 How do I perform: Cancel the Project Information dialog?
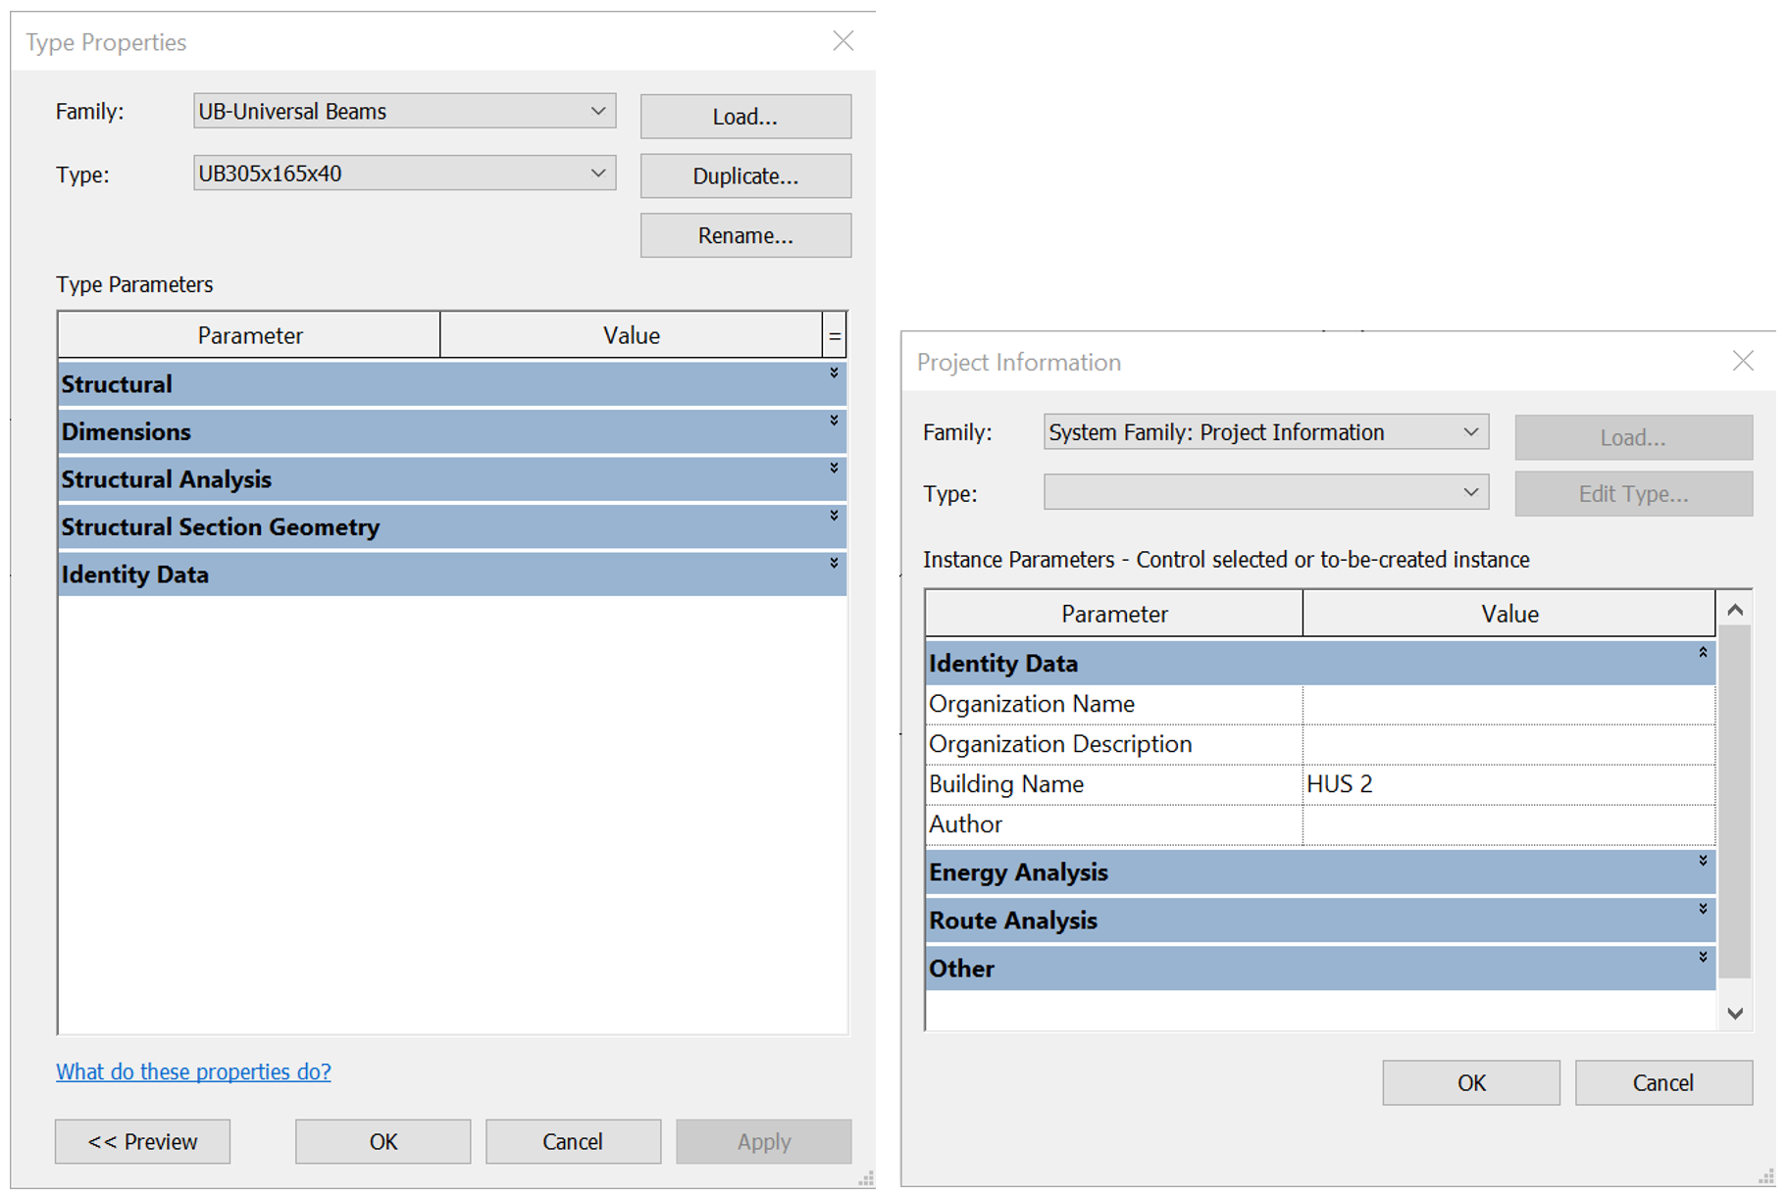(x=1663, y=1082)
